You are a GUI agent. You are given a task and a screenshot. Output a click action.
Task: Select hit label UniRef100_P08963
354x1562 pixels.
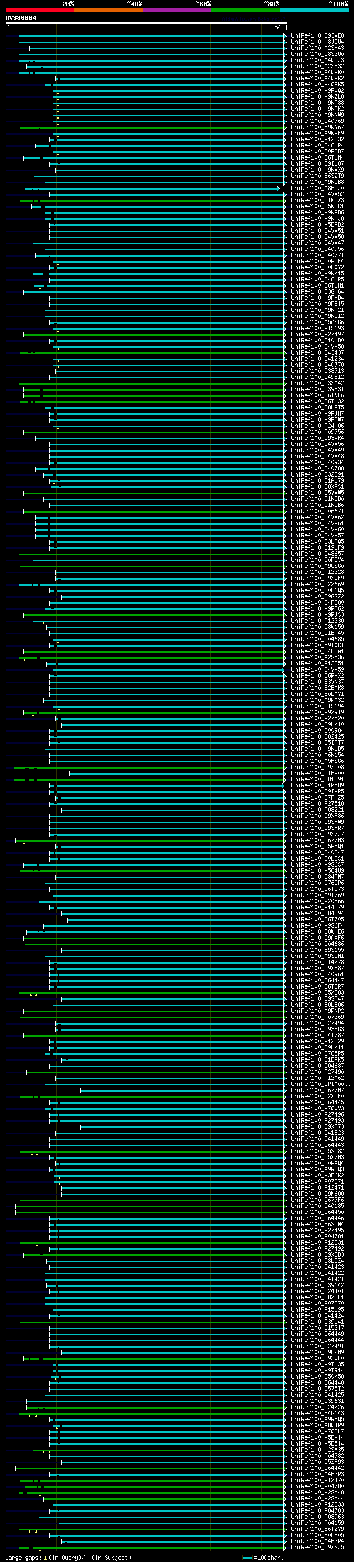317,1517
